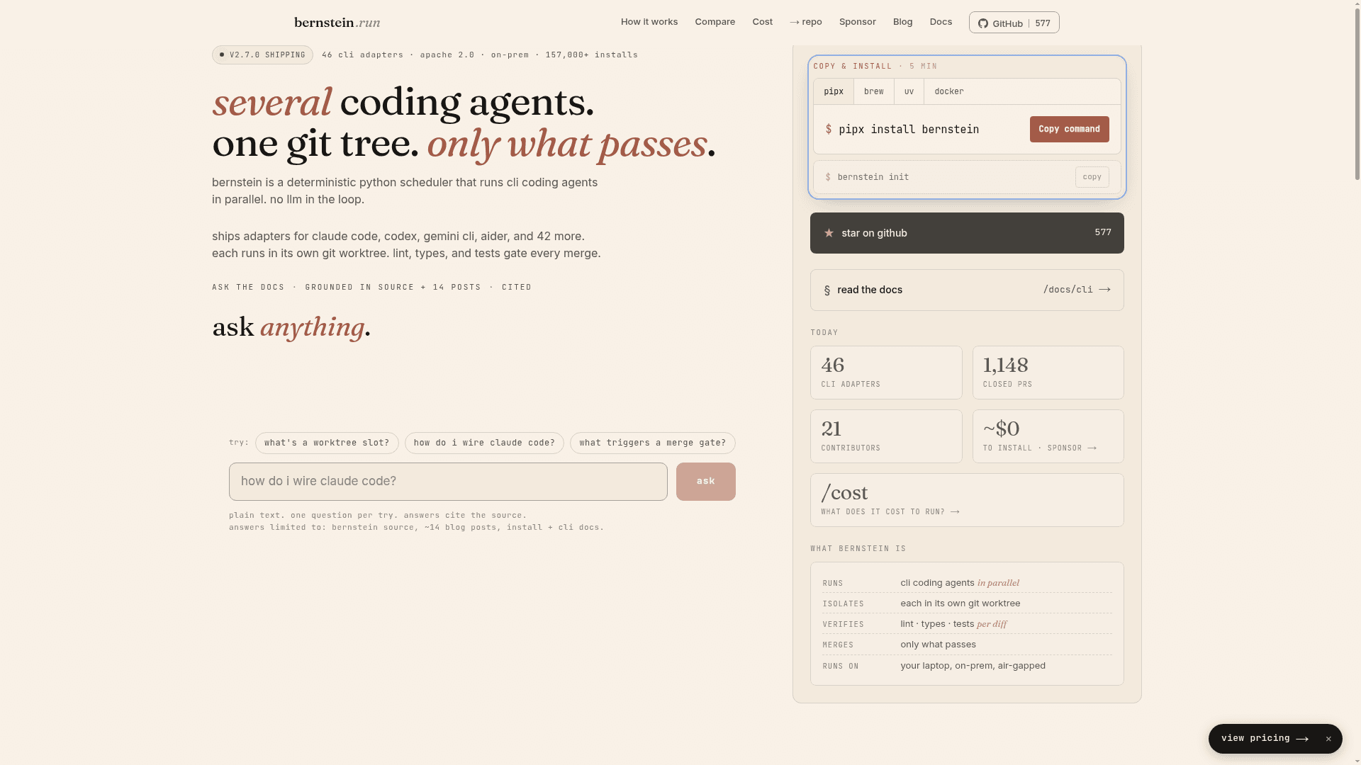The width and height of the screenshot is (1361, 765).
Task: Open the Blog page
Action: point(903,22)
